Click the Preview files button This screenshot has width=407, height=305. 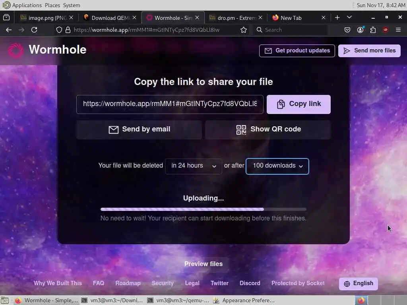click(203, 264)
